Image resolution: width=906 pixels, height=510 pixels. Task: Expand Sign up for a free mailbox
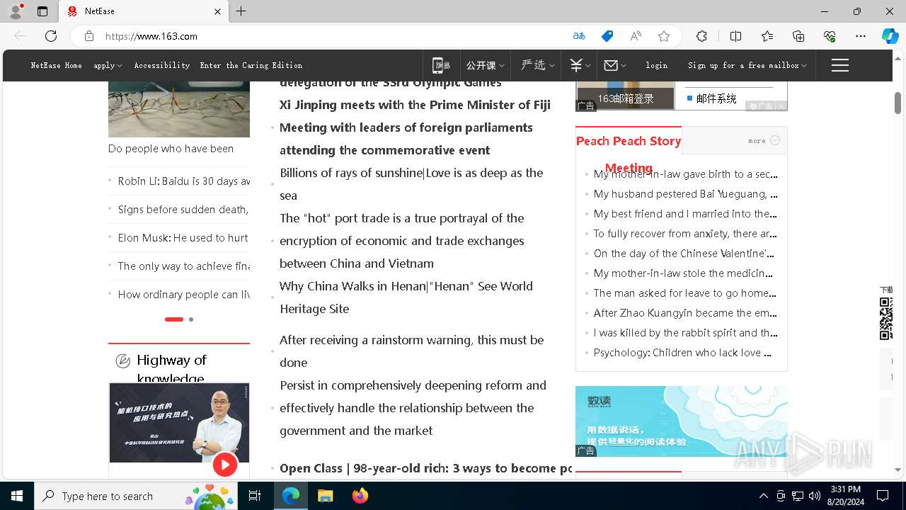coord(747,65)
